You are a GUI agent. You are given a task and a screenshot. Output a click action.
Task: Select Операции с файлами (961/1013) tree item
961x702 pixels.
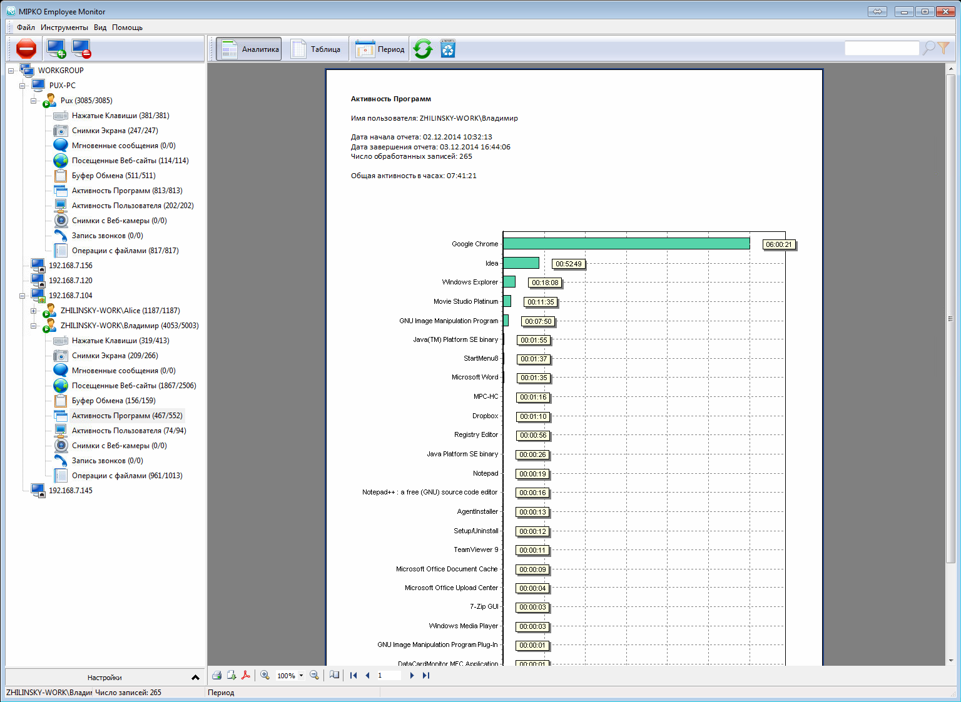pyautogui.click(x=127, y=476)
